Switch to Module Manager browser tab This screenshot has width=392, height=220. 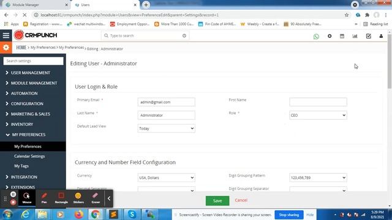pyautogui.click(x=36, y=5)
